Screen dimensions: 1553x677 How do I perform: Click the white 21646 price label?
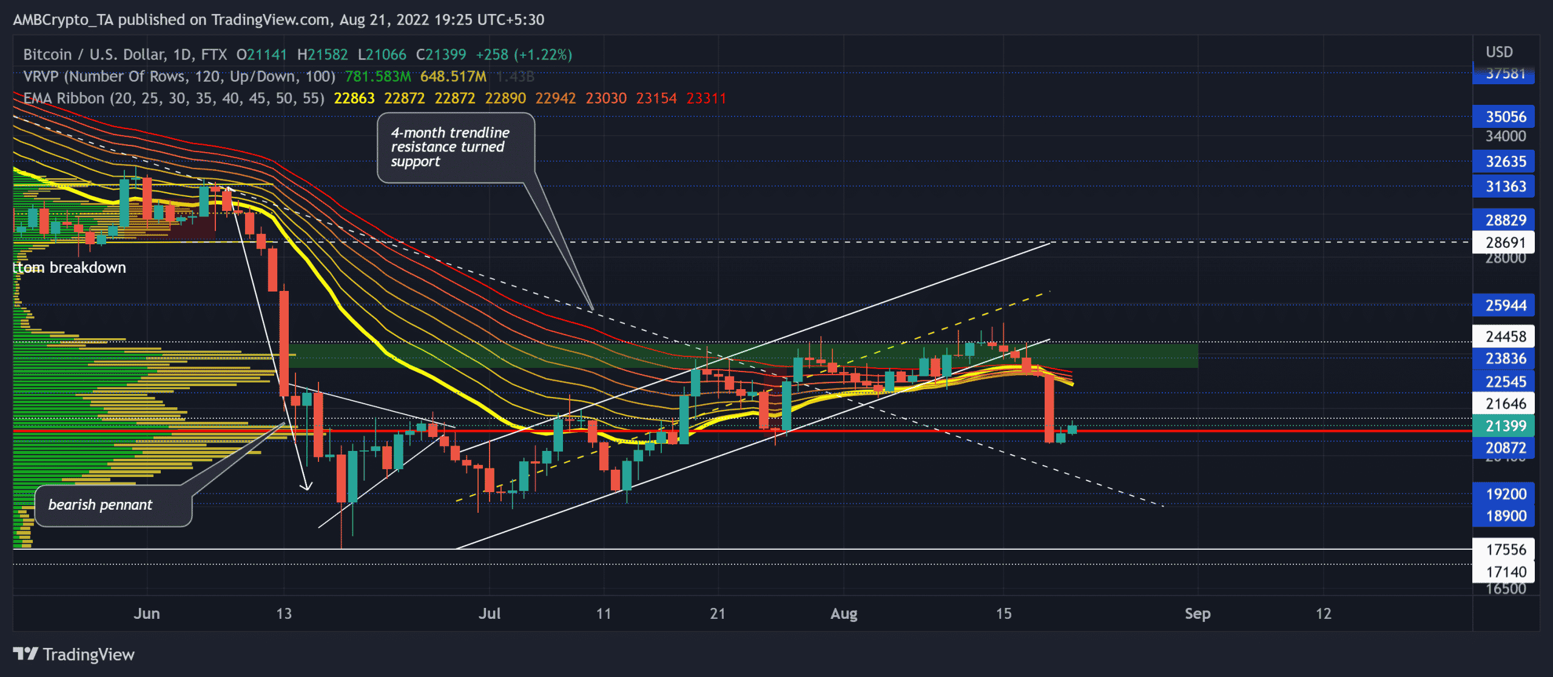coord(1504,404)
